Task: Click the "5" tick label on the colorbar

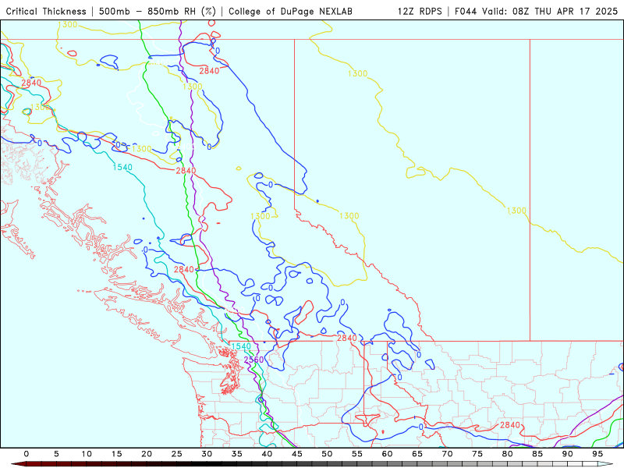Action: tap(56, 454)
